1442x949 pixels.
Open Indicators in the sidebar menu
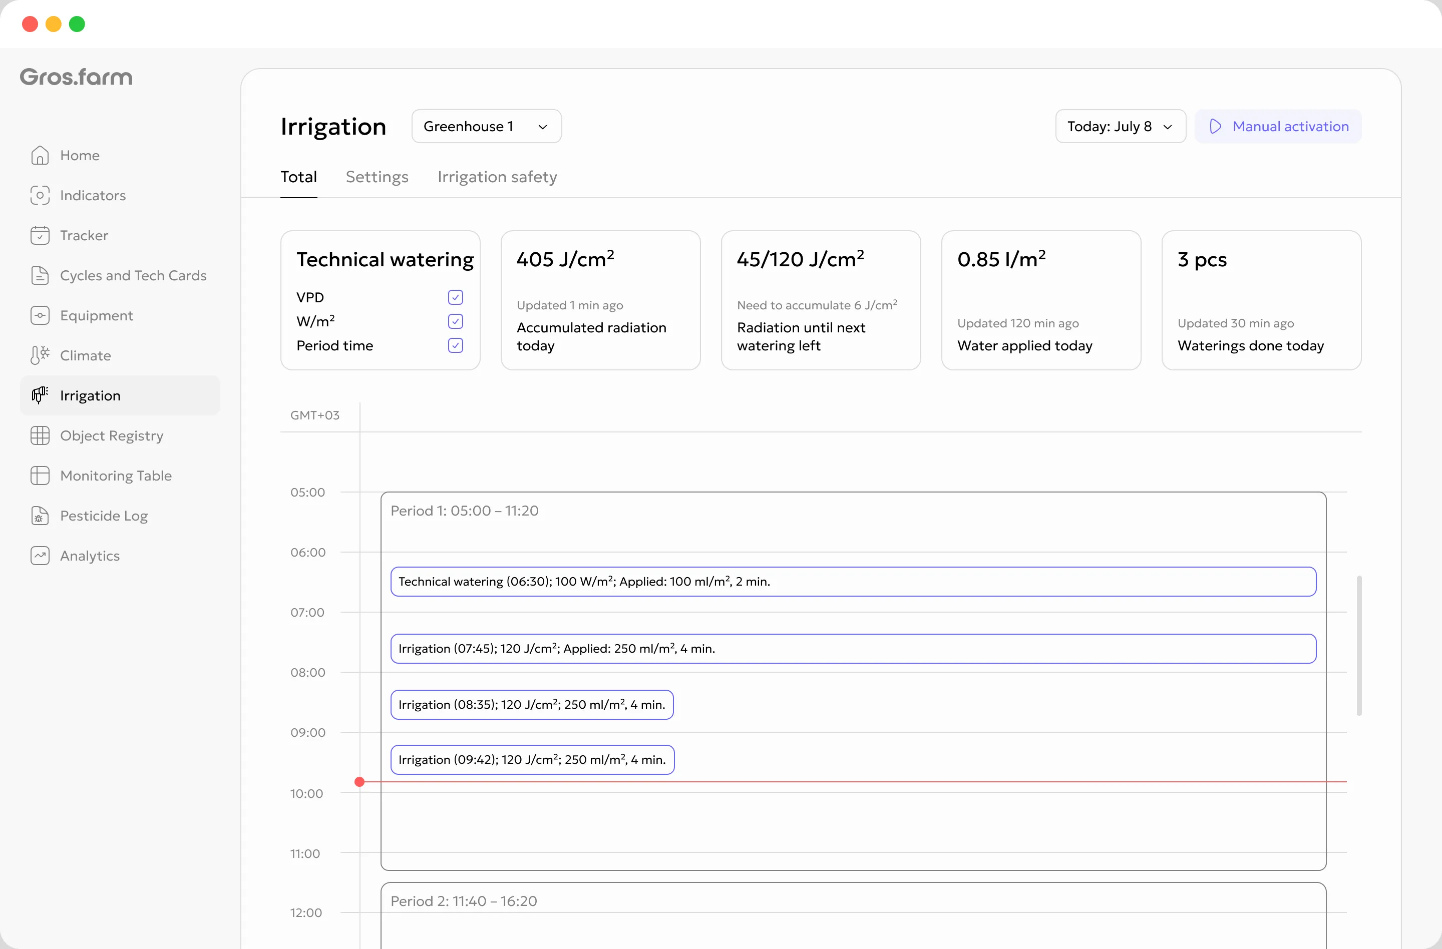(x=120, y=195)
